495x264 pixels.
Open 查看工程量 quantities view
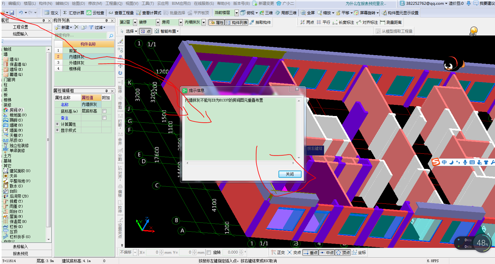click(121, 13)
